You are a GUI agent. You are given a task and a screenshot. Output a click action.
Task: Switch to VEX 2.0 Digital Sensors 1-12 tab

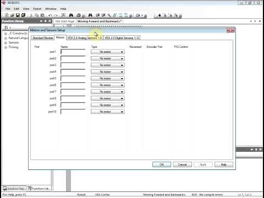pos(122,38)
